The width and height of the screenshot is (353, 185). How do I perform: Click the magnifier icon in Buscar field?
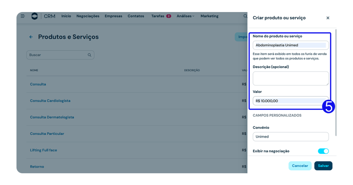click(90, 55)
